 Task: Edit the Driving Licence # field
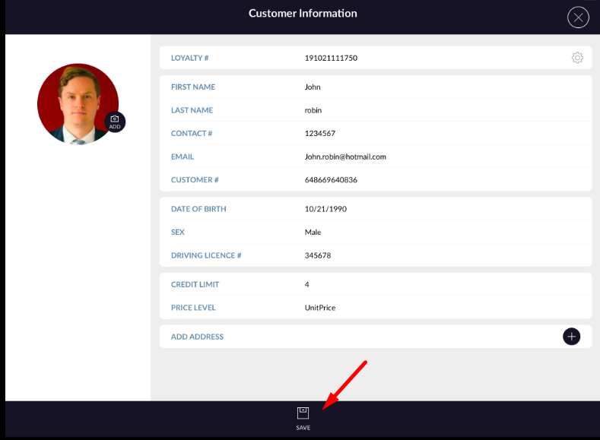(317, 256)
